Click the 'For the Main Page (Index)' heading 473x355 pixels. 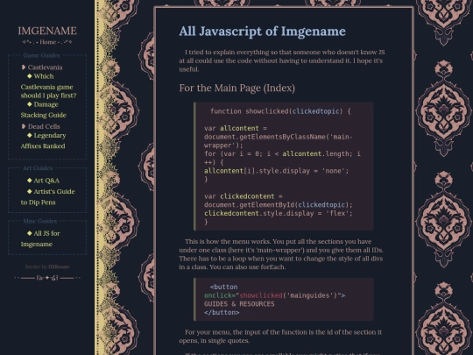coord(237,89)
